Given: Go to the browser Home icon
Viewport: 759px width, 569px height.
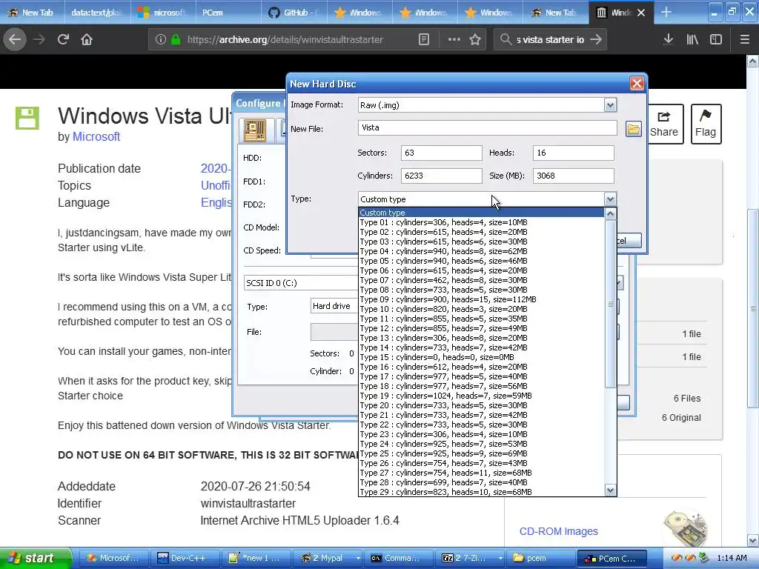Looking at the screenshot, I should [87, 39].
